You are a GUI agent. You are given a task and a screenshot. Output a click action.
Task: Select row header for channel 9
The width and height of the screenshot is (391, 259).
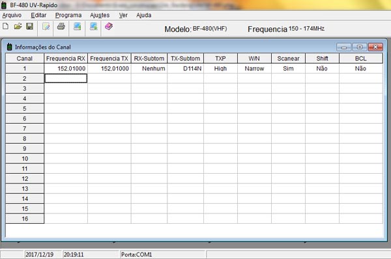click(x=25, y=148)
